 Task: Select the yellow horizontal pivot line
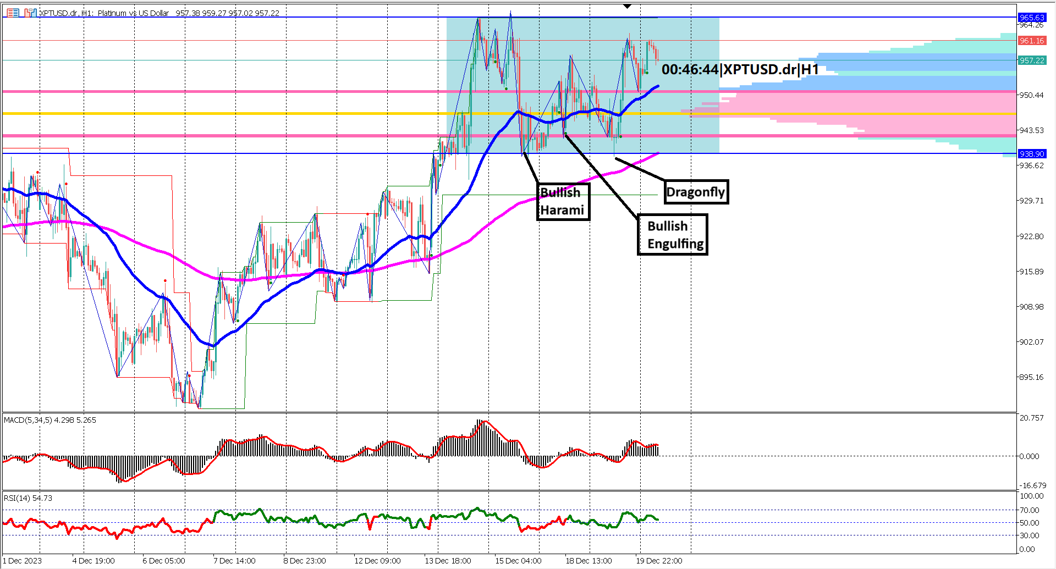(220, 113)
